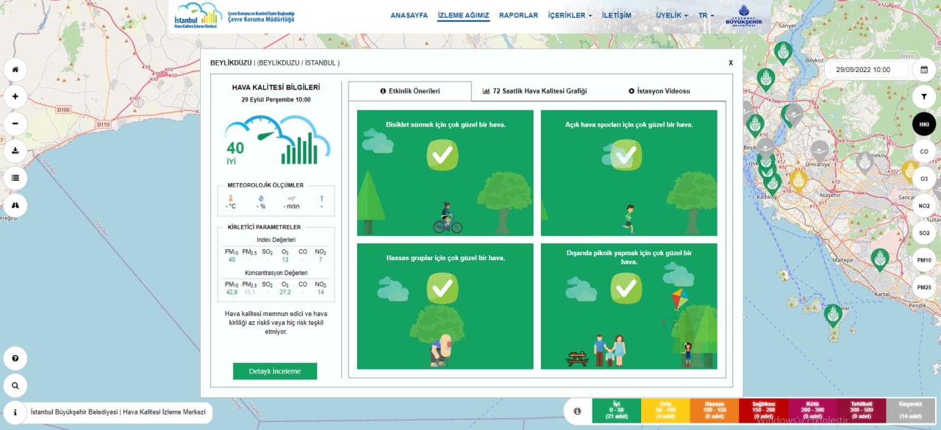Click the filter funnel icon
Screen dimensions: 941x430
[x=924, y=97]
